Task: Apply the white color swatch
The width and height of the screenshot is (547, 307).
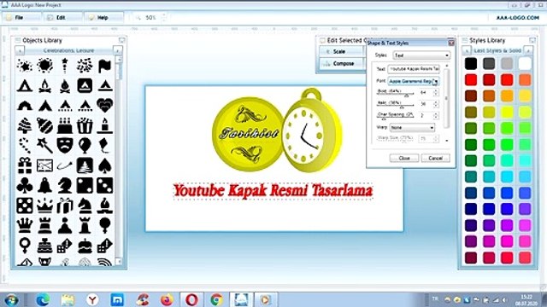Action: 525,63
